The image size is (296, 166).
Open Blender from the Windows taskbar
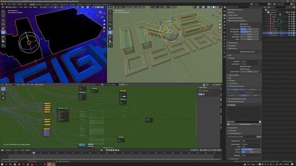49,164
